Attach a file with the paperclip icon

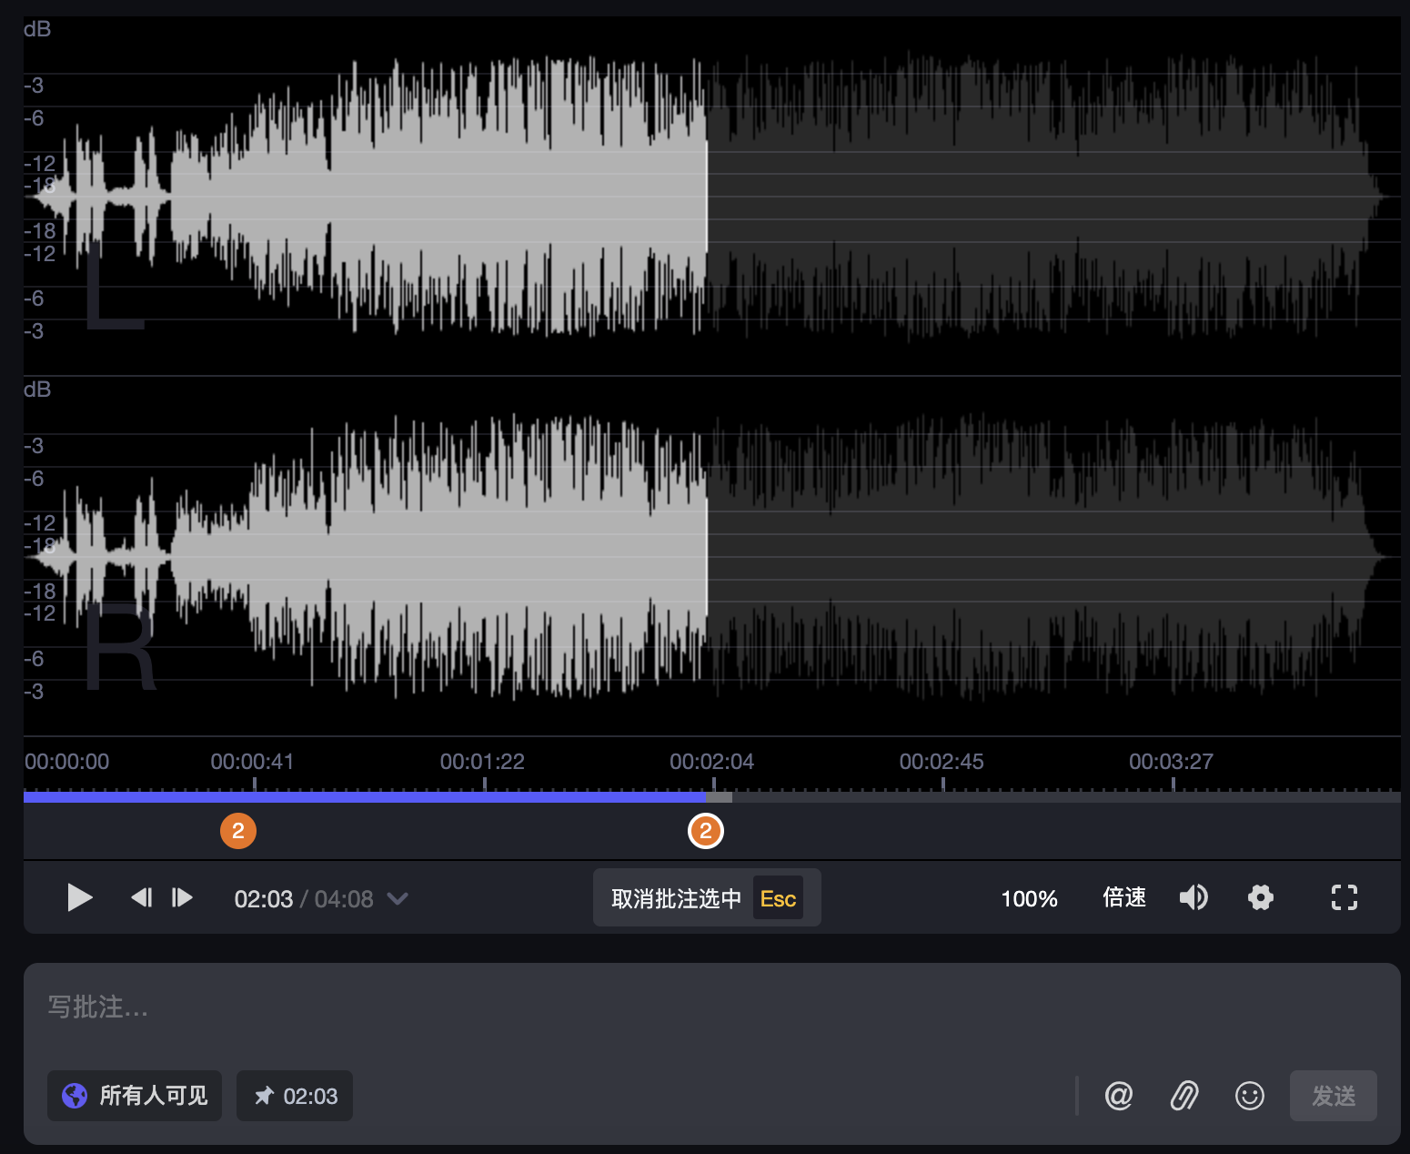click(x=1184, y=1096)
